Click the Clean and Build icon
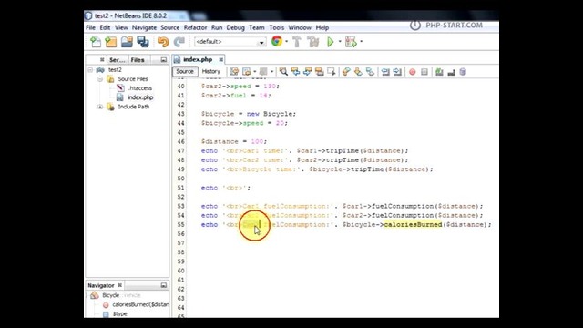Viewport: 583px width, 328px height. (x=313, y=42)
